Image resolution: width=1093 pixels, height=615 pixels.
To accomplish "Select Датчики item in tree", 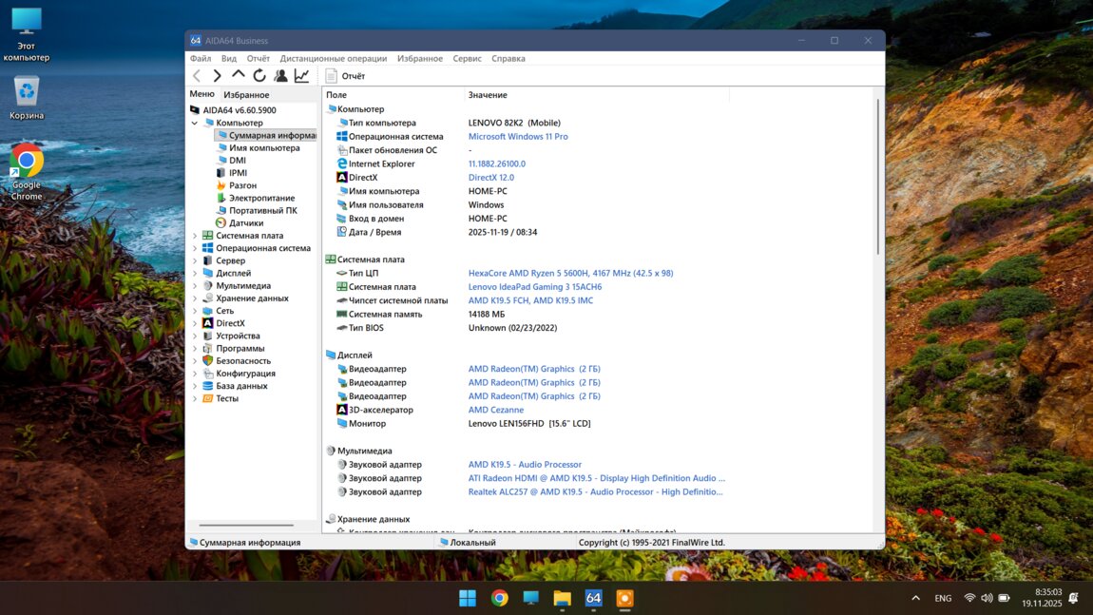I will pyautogui.click(x=245, y=223).
